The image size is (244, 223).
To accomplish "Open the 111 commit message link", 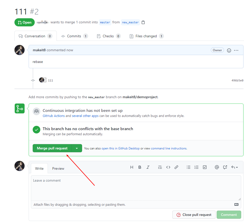I will 50,80.
